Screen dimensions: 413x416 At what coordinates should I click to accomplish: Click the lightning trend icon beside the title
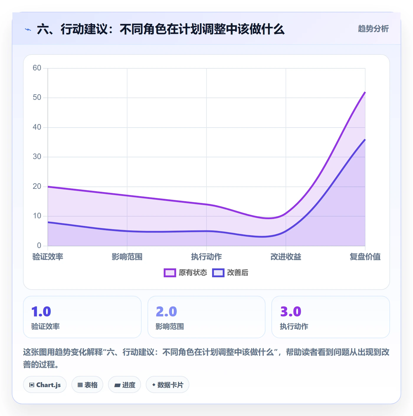click(x=28, y=29)
